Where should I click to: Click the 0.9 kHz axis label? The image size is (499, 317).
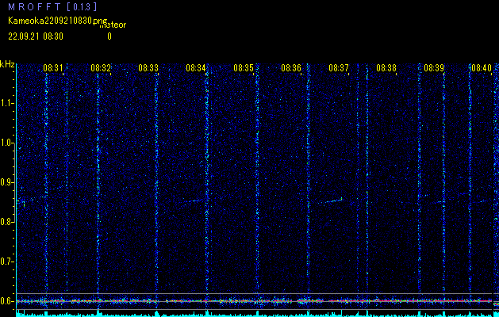[x=7, y=182]
